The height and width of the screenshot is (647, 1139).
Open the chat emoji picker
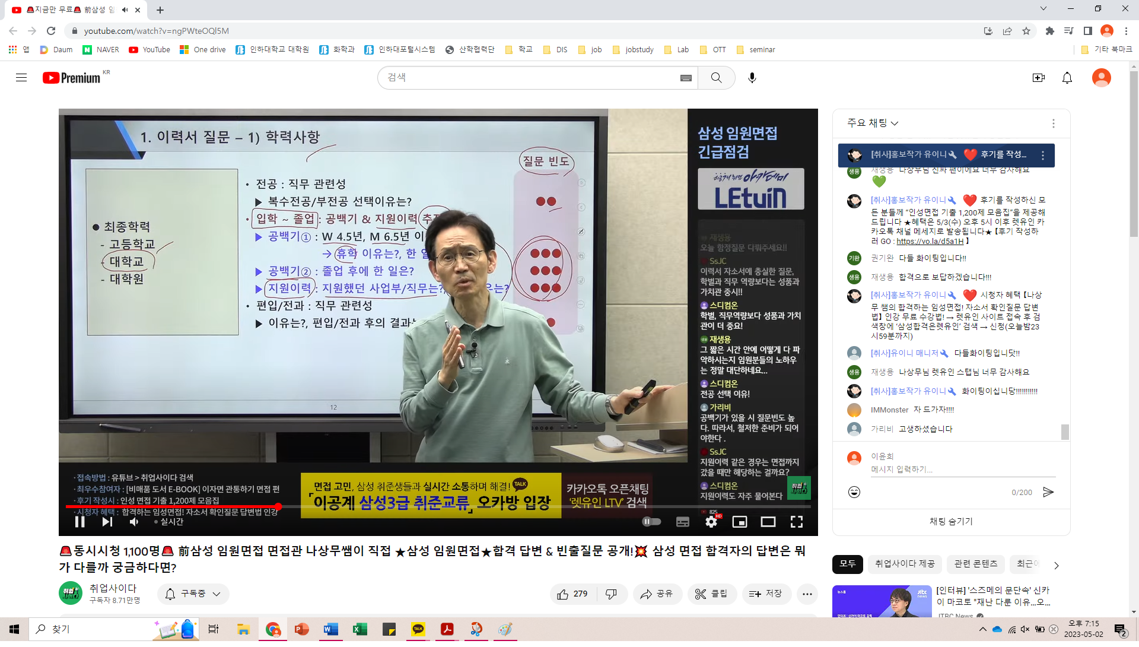pos(854,492)
